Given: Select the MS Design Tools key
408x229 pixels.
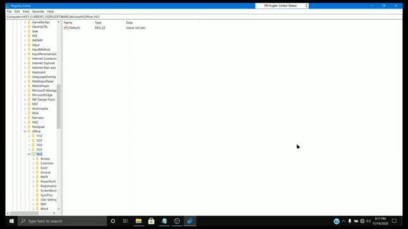Looking at the screenshot, I should coord(43,99).
